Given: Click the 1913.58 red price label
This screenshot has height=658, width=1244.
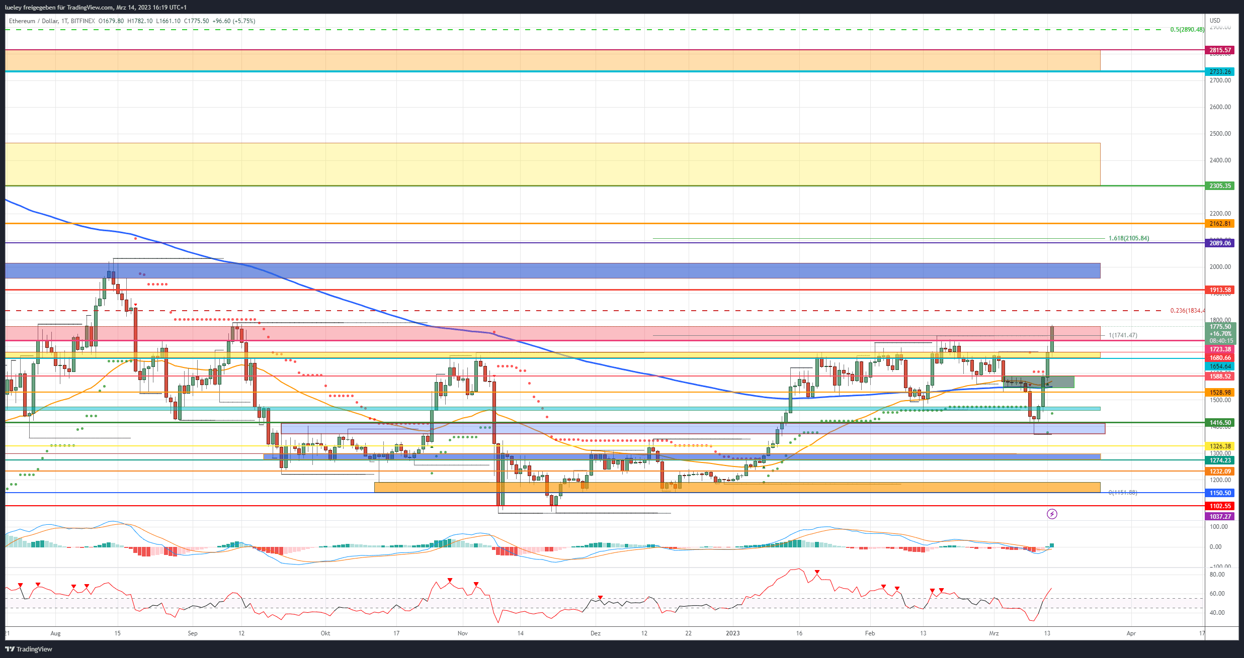Looking at the screenshot, I should pyautogui.click(x=1220, y=290).
